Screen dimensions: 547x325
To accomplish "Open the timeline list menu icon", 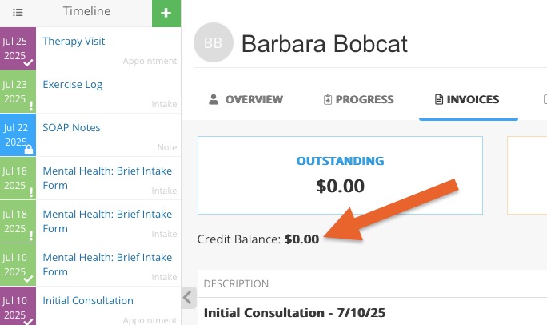I will coord(18,13).
